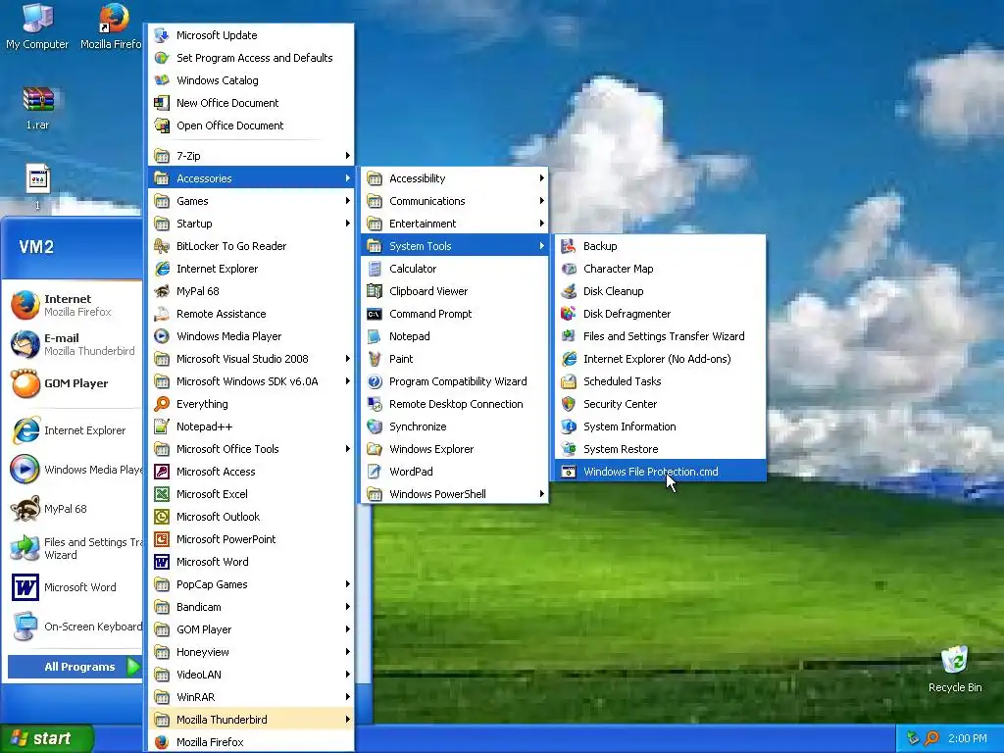The width and height of the screenshot is (1004, 753).
Task: Launch Remote Assistance entry
Action: click(x=251, y=313)
